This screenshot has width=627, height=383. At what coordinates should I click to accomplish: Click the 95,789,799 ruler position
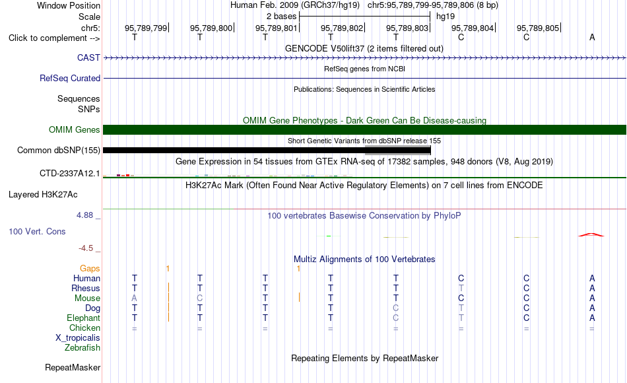click(x=146, y=28)
